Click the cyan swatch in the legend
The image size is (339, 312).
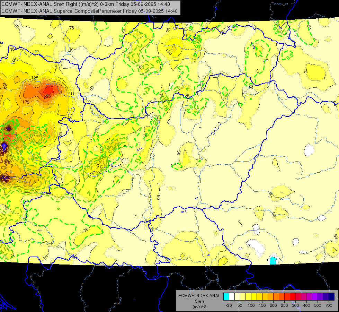click(226, 296)
